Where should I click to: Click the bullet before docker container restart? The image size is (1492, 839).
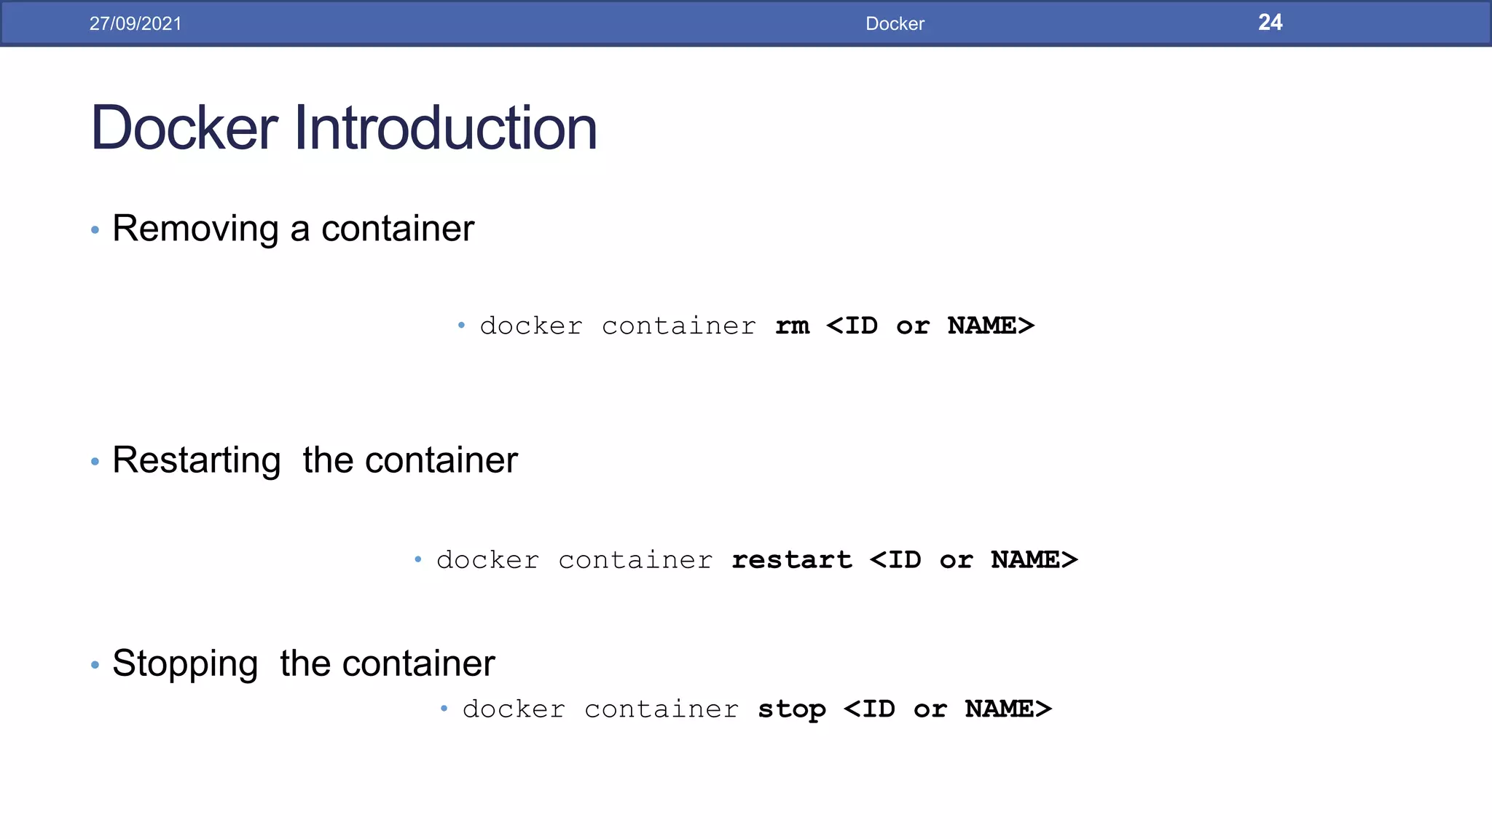pos(418,559)
